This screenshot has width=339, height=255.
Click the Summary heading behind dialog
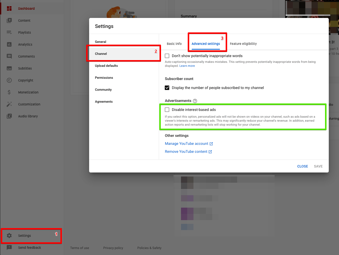[x=189, y=16]
